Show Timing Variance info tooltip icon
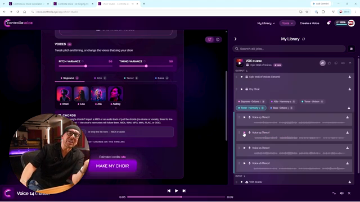Image resolution: width=360 pixels, height=202 pixels. tap(145, 61)
